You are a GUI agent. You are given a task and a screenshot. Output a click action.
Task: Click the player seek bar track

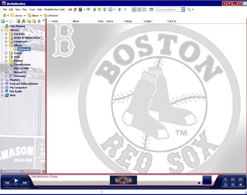point(123,187)
